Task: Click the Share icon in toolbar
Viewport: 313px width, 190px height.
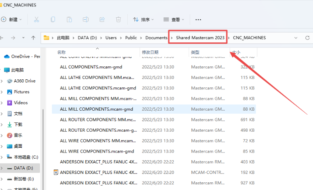Action: click(102, 19)
